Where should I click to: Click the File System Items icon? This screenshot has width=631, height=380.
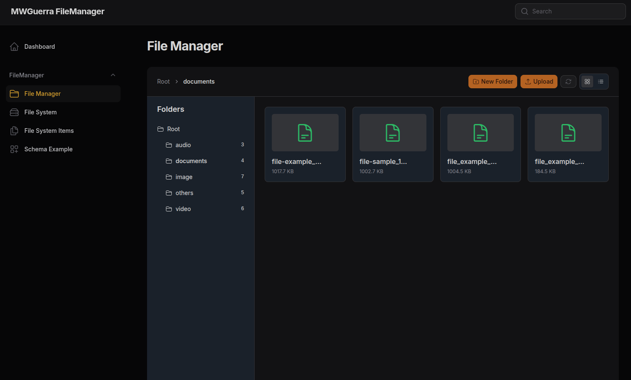14,131
